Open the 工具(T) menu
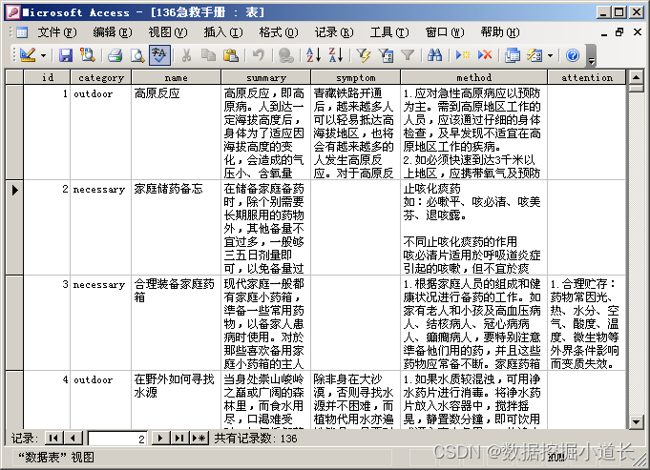The height and width of the screenshot is (470, 650). 389,32
